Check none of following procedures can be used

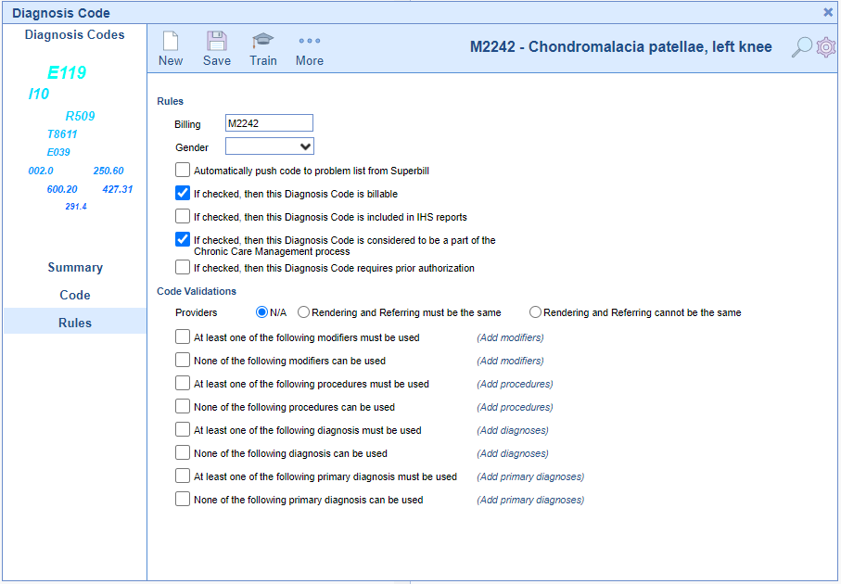tap(183, 407)
